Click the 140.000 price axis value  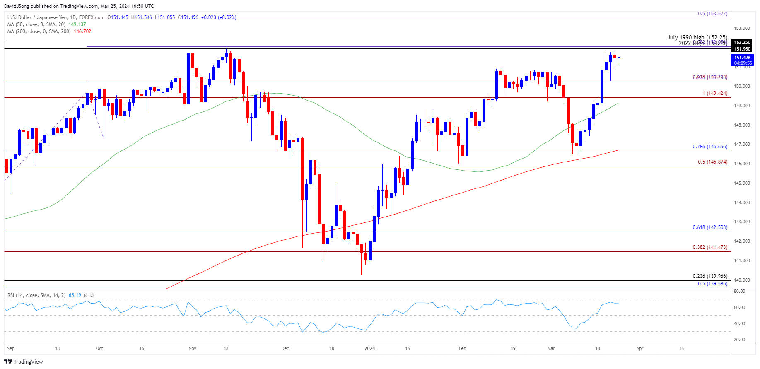coord(742,280)
